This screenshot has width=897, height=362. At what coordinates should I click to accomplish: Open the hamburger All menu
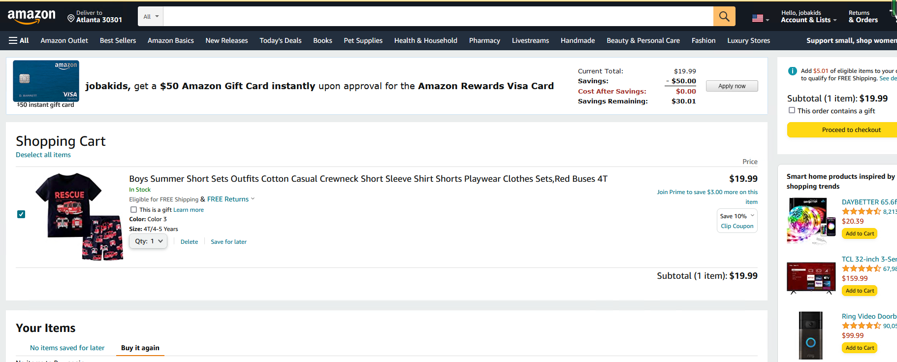coord(19,40)
